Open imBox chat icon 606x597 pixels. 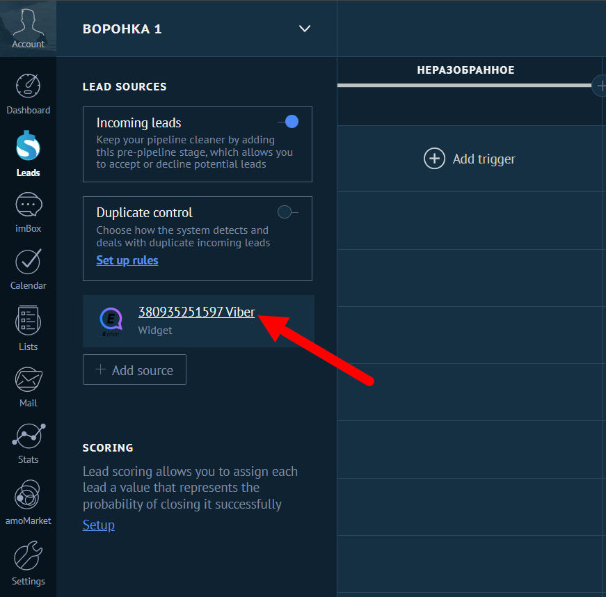(x=29, y=205)
